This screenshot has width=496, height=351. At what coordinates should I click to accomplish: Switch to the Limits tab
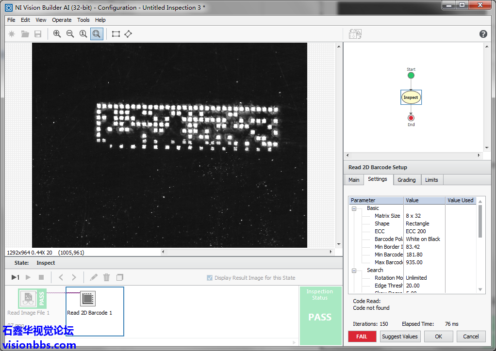[431, 180]
